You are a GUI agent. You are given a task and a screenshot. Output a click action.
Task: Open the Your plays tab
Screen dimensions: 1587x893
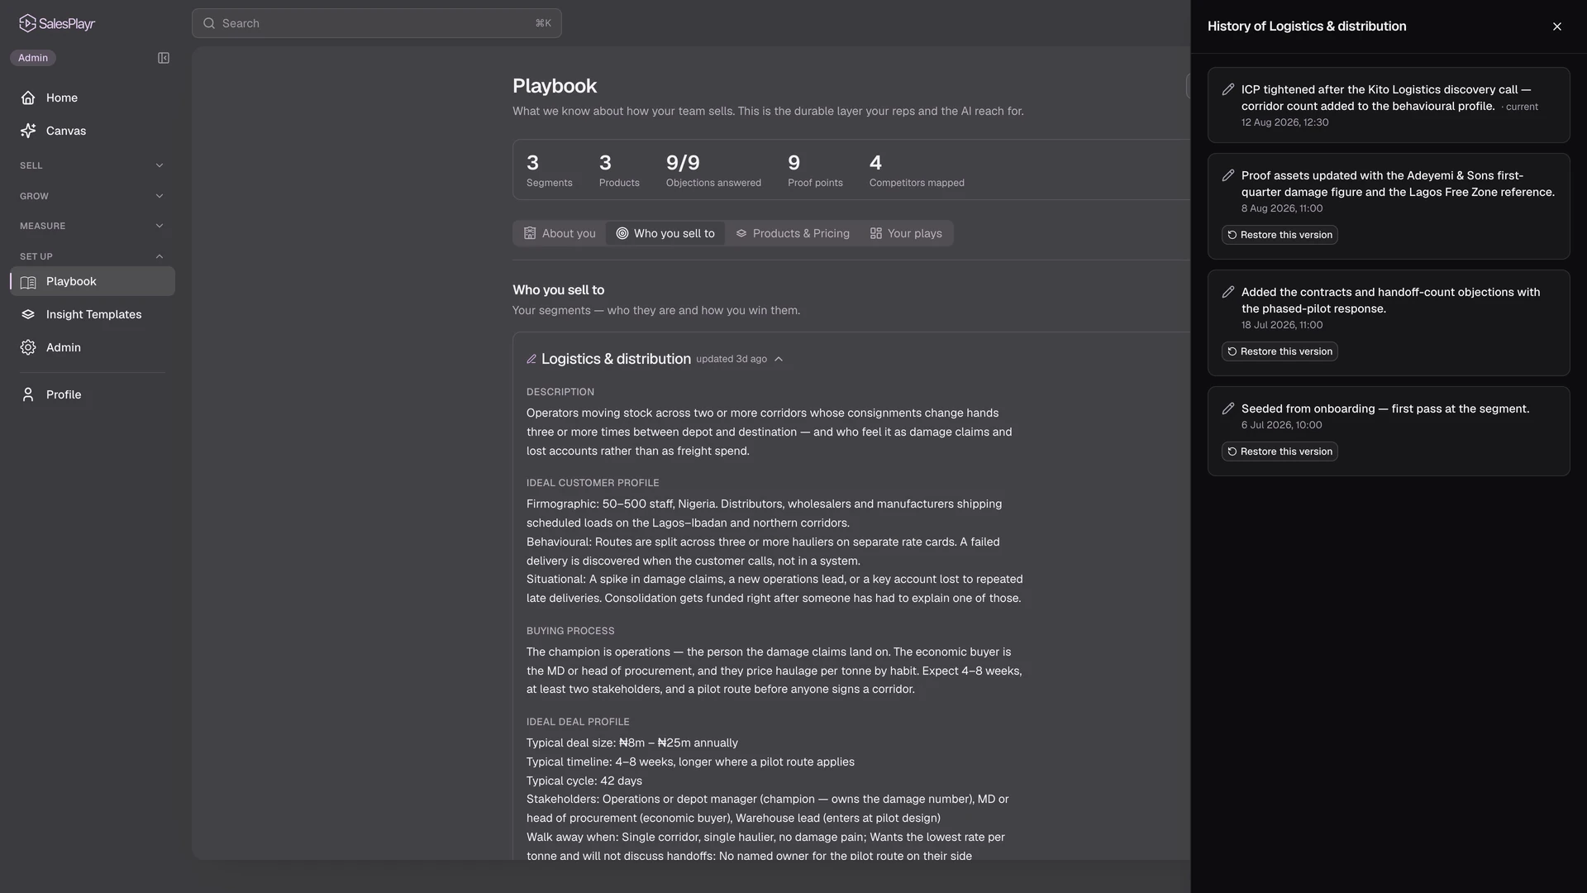point(906,233)
